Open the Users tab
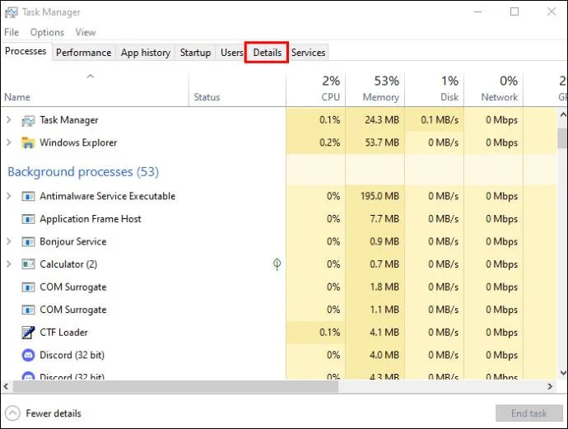568x429 pixels. click(x=231, y=53)
